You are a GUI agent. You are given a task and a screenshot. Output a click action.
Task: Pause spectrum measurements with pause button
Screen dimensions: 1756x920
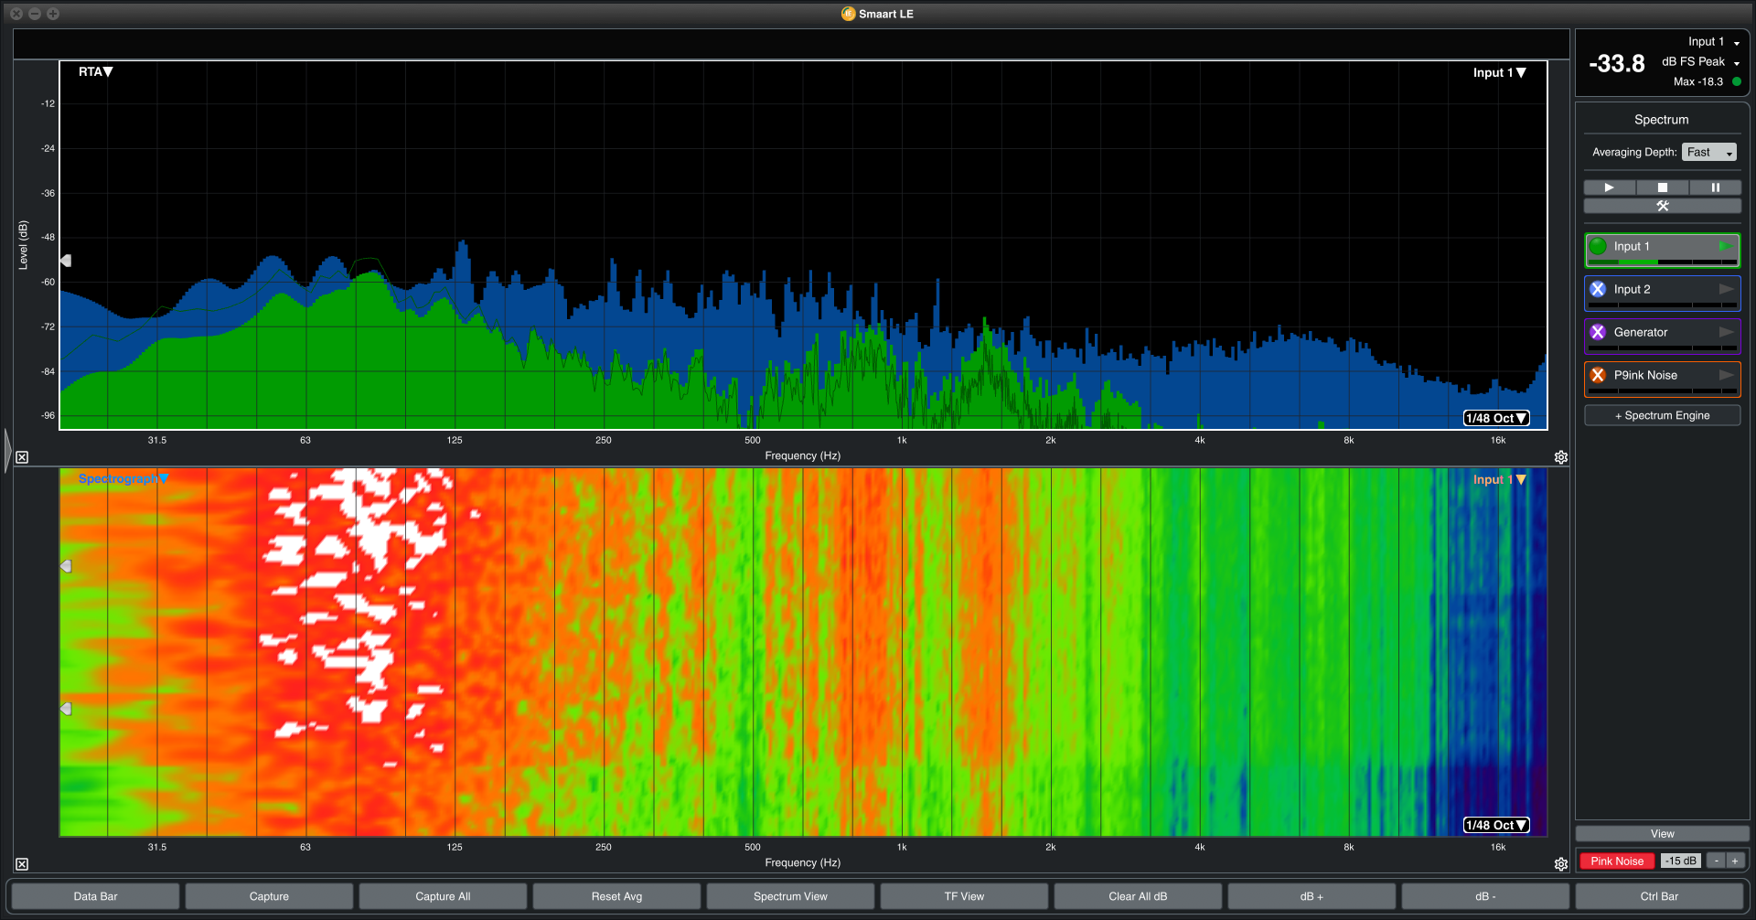(x=1715, y=187)
